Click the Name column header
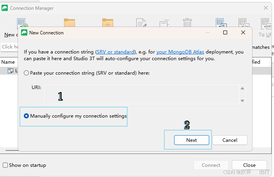 click(x=8, y=62)
